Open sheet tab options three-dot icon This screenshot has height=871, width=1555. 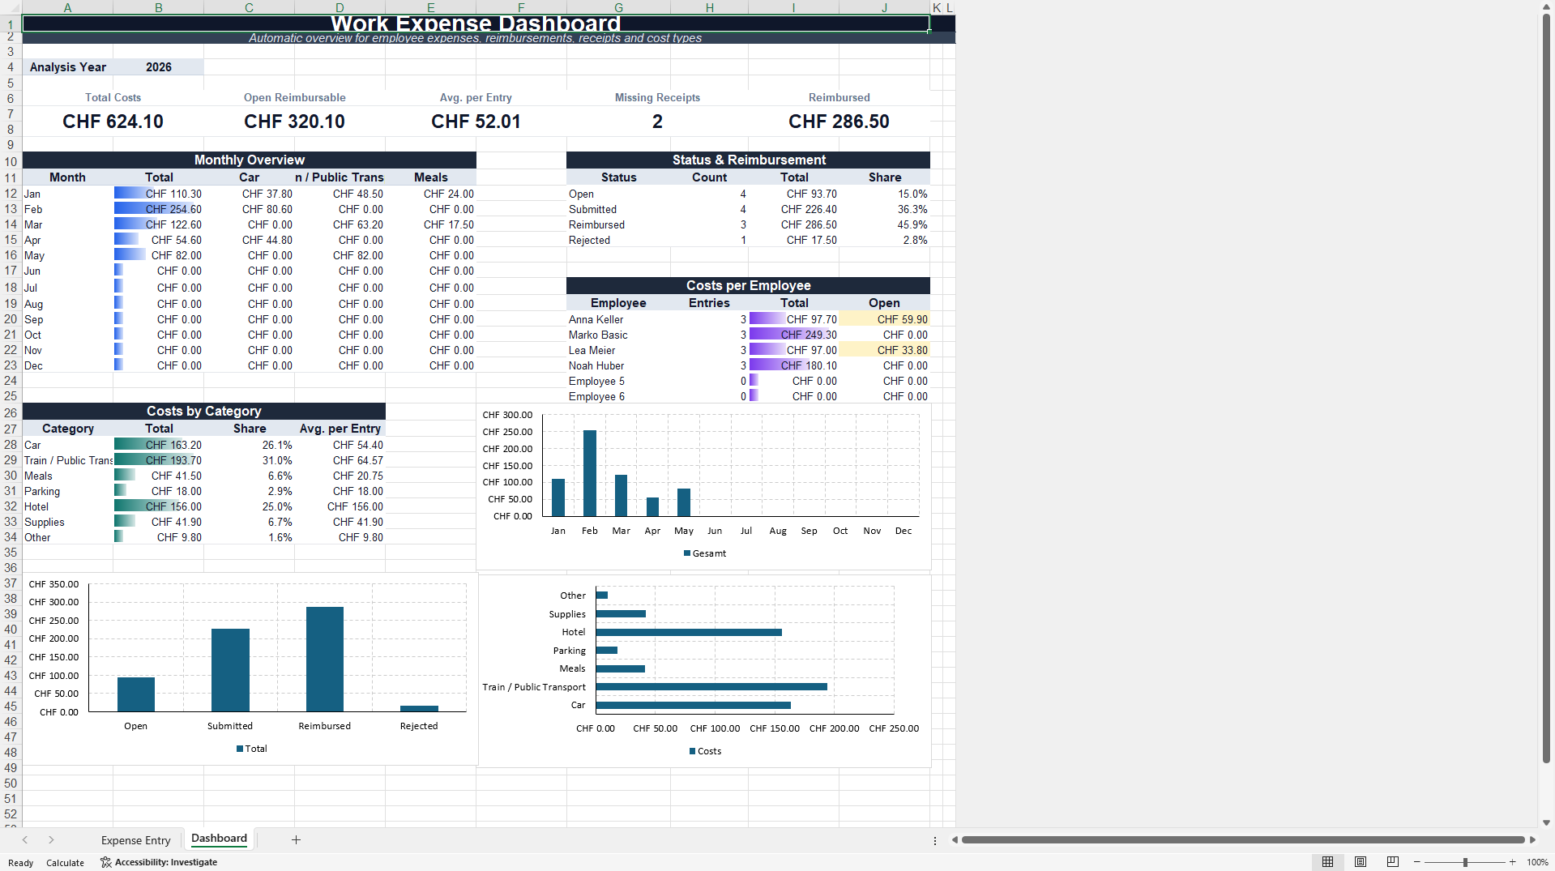(934, 840)
